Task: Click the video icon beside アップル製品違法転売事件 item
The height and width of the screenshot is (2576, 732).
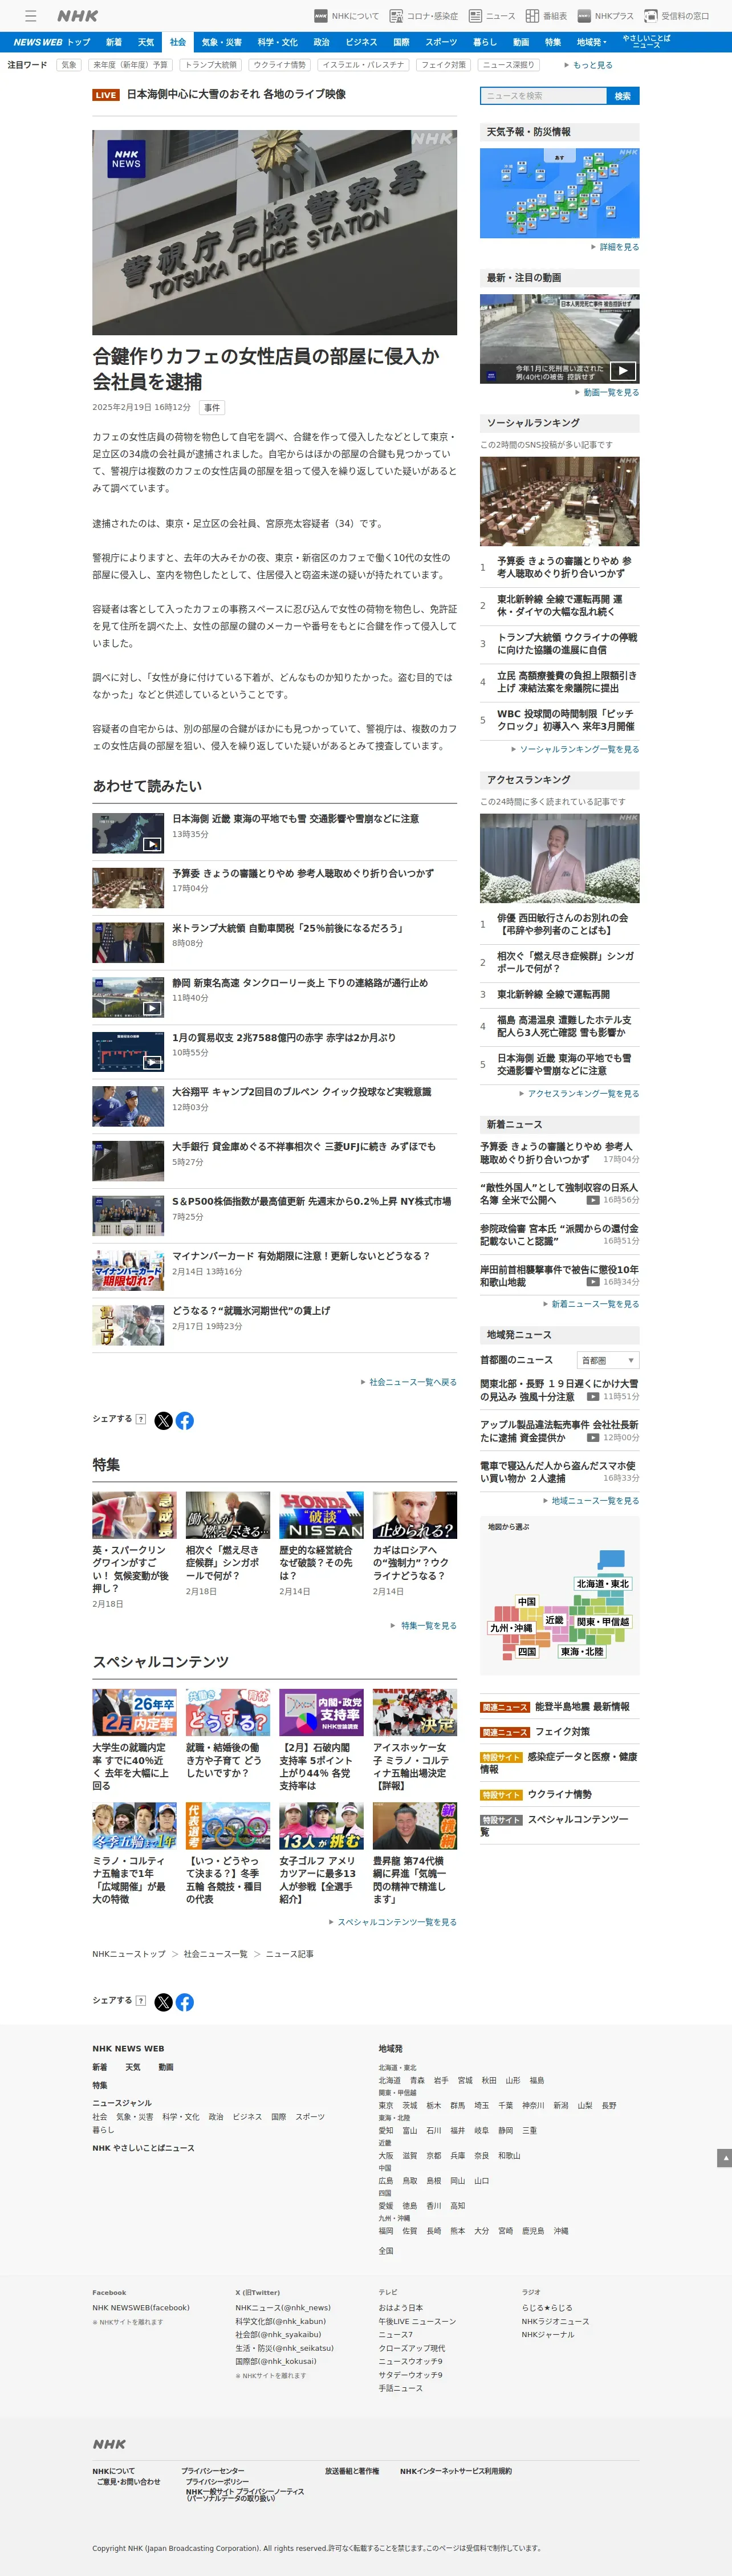Action: [593, 1438]
